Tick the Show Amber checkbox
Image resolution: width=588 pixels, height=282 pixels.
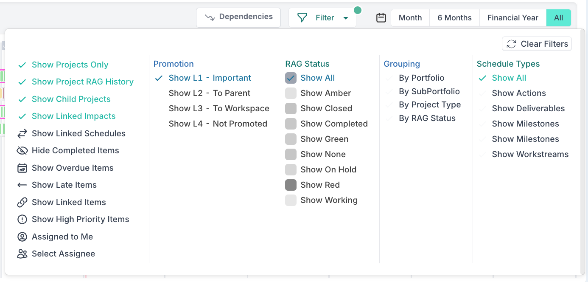pos(291,93)
